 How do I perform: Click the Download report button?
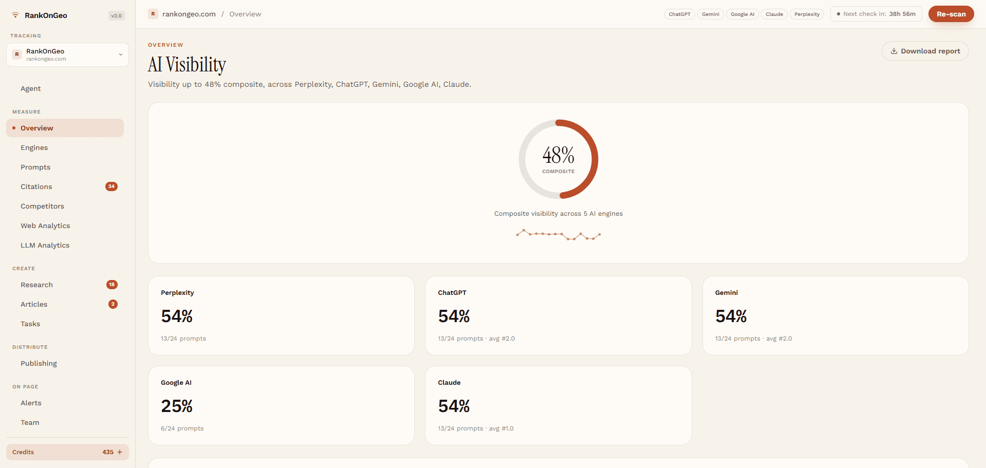coord(925,51)
